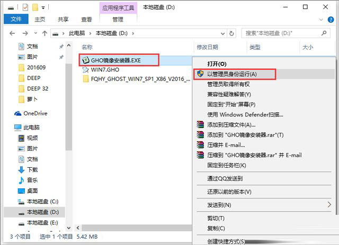The width and height of the screenshot is (339, 245).
Task: Click the 此电脑 breadcrumb in address bar
Action: (77, 33)
